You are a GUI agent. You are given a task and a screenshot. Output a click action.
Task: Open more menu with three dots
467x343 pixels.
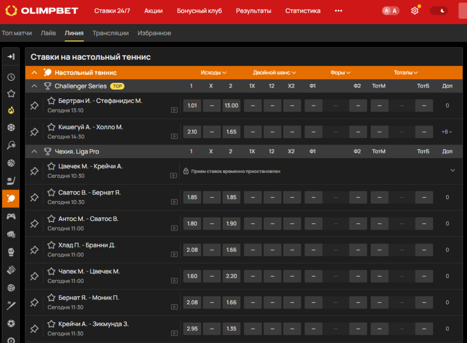(x=338, y=11)
